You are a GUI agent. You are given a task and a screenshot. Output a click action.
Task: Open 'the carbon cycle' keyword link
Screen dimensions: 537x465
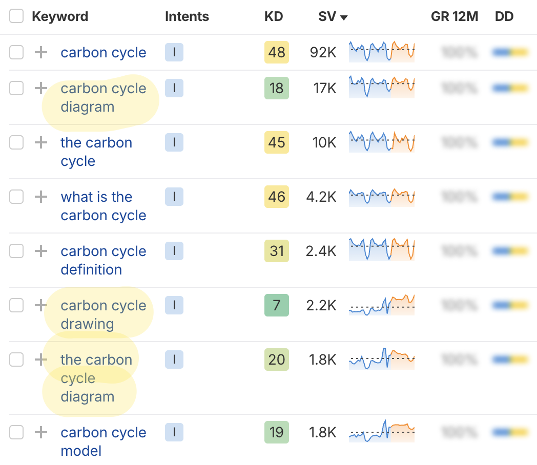(96, 152)
